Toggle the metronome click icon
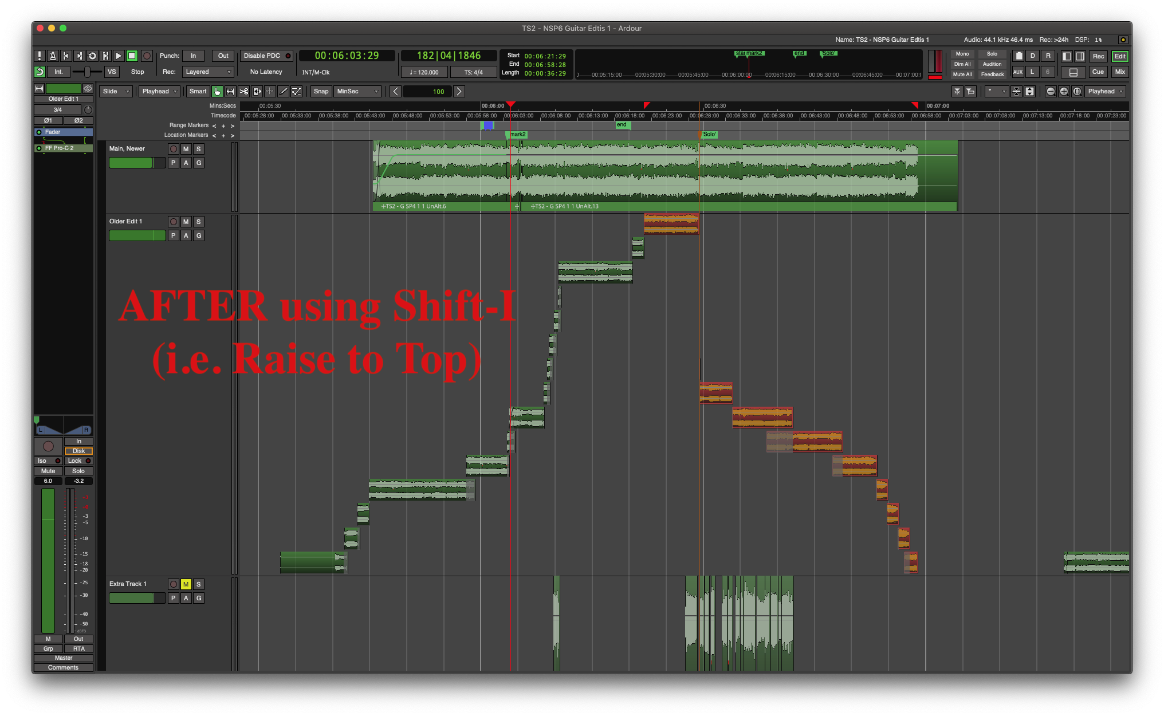The image size is (1164, 716). pos(53,56)
